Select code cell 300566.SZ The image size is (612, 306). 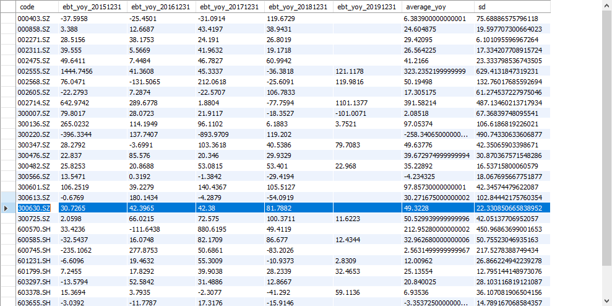pos(38,177)
